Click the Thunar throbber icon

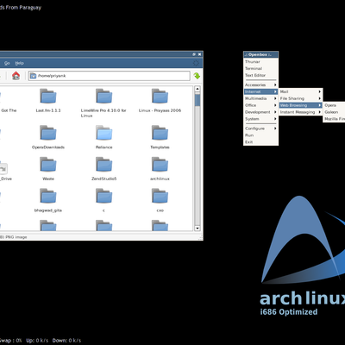coord(197,63)
